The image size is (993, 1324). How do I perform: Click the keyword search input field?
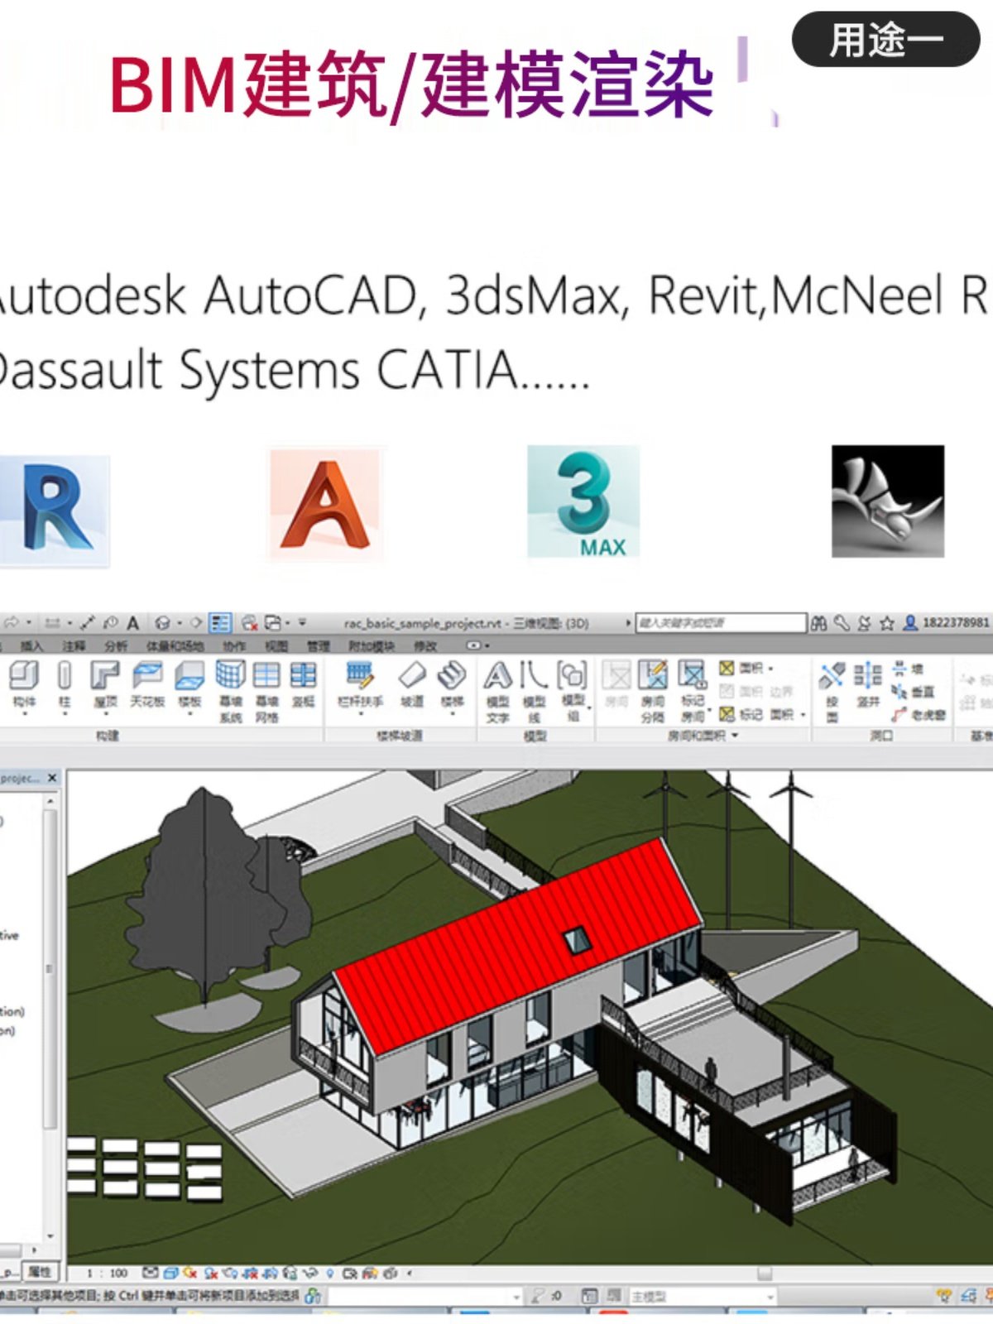721,622
